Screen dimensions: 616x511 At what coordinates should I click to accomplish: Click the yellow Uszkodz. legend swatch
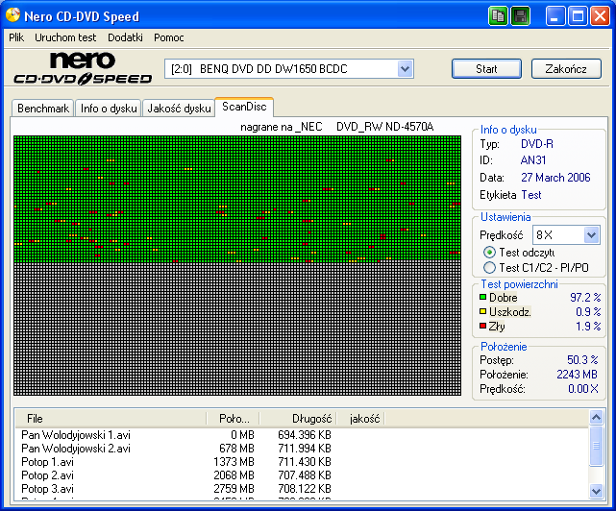[482, 311]
